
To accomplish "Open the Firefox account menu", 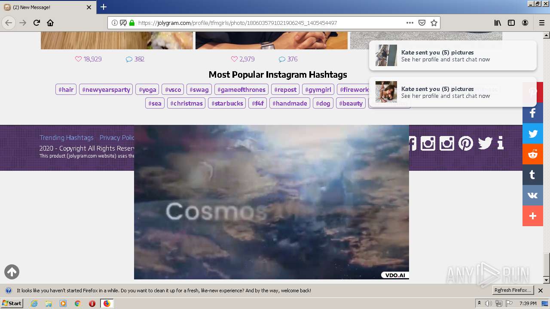I will tap(525, 23).
